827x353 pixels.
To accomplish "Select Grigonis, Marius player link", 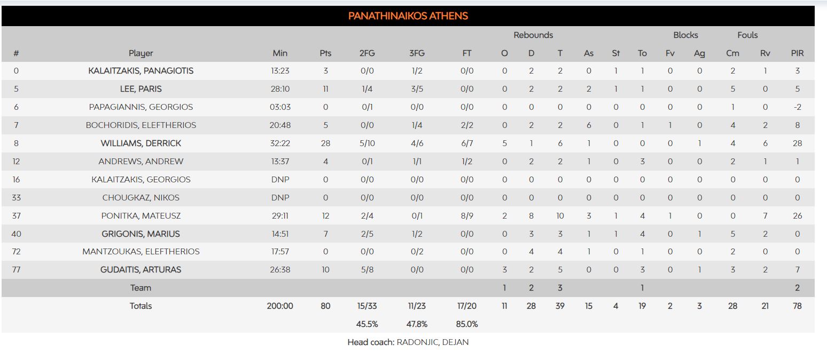I will click(x=141, y=234).
